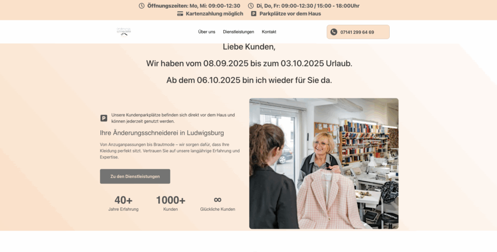The height and width of the screenshot is (252, 497).
Task: Click the Zu den Dienstleistungen button
Action: tap(135, 176)
